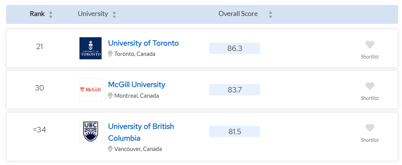Open McGill University link
Viewport: 402px width, 165px height.
(137, 84)
